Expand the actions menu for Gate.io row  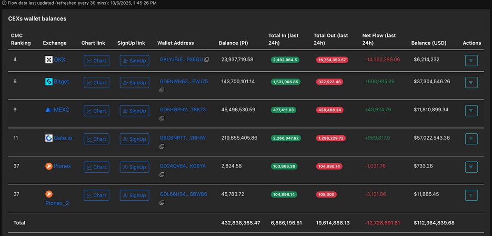pyautogui.click(x=471, y=139)
